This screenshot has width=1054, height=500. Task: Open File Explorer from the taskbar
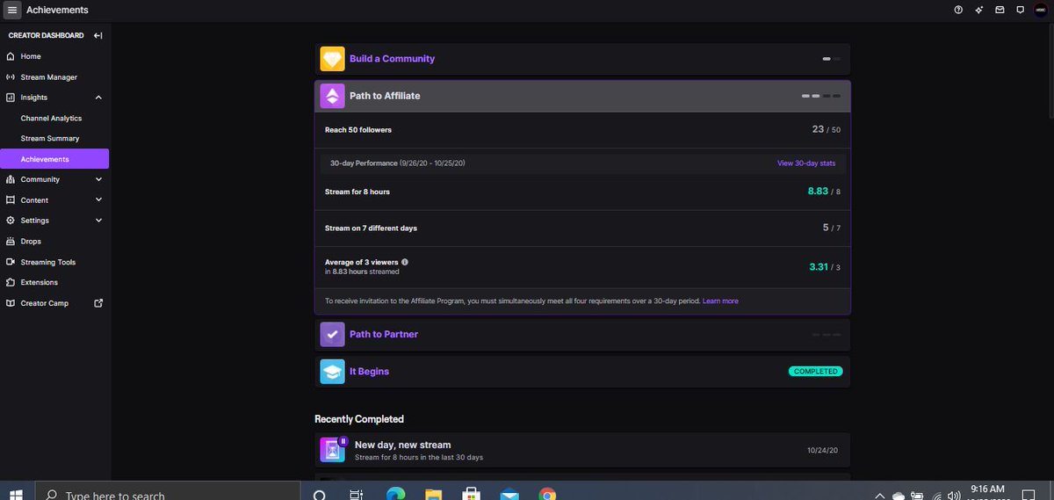[432, 495]
